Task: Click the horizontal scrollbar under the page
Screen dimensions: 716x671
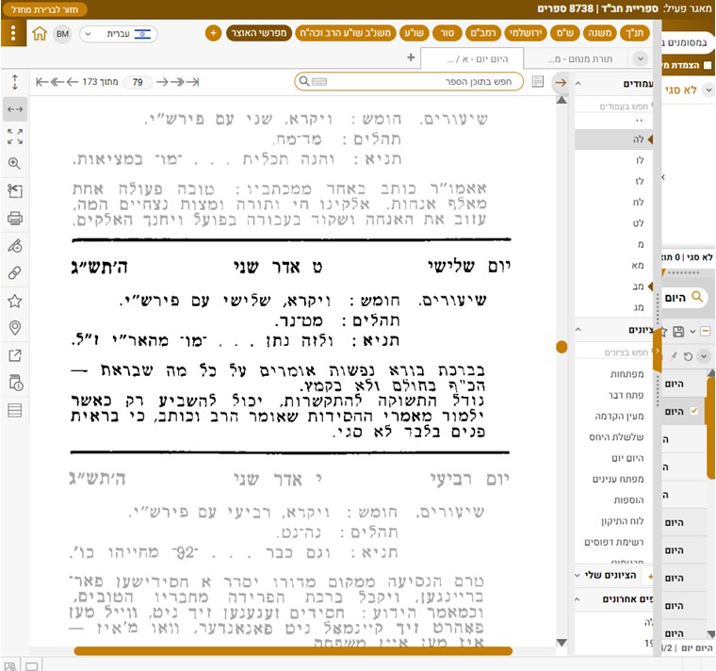Action: point(292,651)
